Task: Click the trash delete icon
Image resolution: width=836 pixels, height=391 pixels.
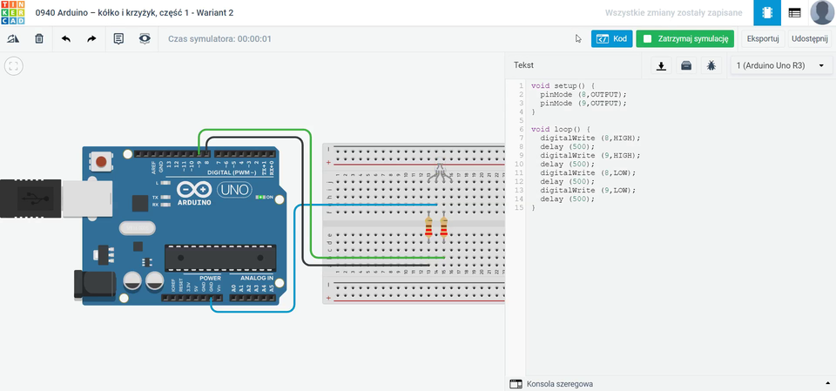Action: point(39,39)
